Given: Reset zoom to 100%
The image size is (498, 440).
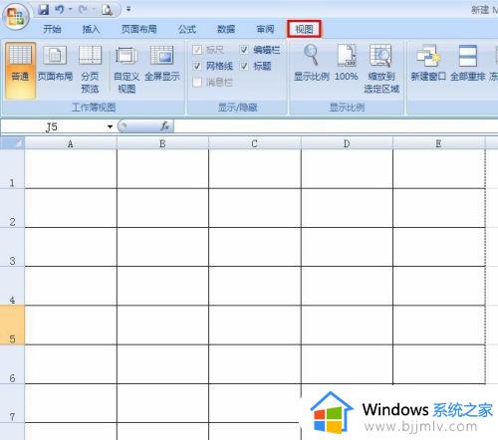Looking at the screenshot, I should pyautogui.click(x=346, y=63).
